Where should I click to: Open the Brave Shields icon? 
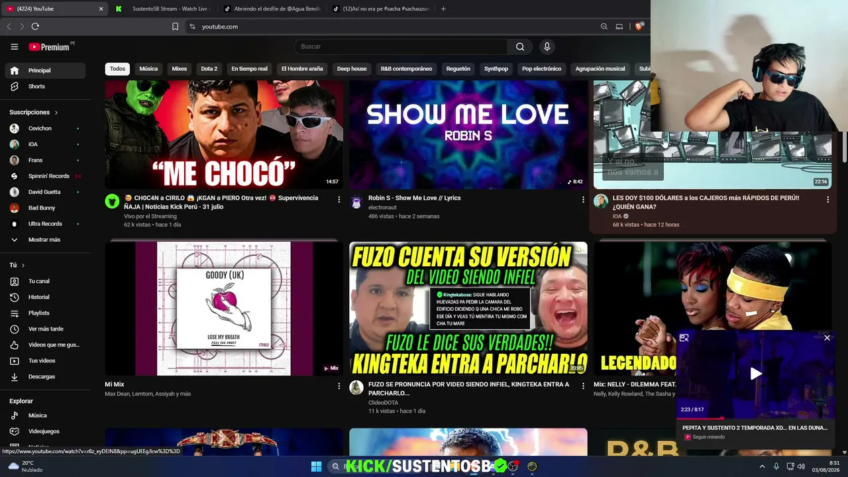(639, 26)
